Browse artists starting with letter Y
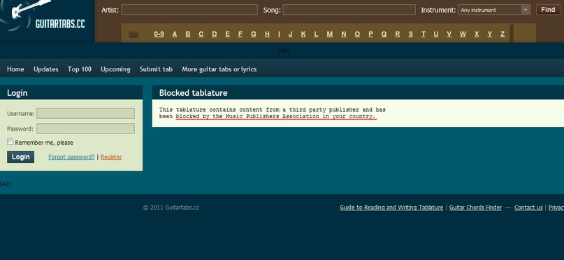This screenshot has width=564, height=260. point(489,34)
